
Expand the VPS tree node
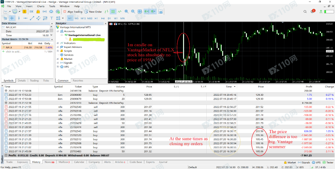(x=58, y=67)
